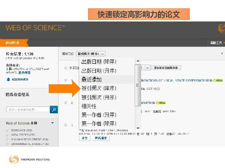Viewport: 225px width, 168px height.
Task: Collapse the Web of Science 类别 section
Action: (x=52, y=123)
